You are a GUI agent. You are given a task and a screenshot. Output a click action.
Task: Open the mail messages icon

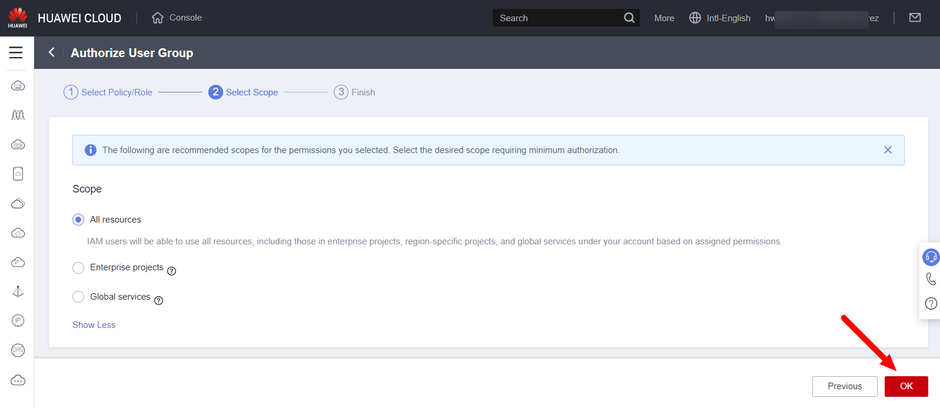click(x=915, y=18)
